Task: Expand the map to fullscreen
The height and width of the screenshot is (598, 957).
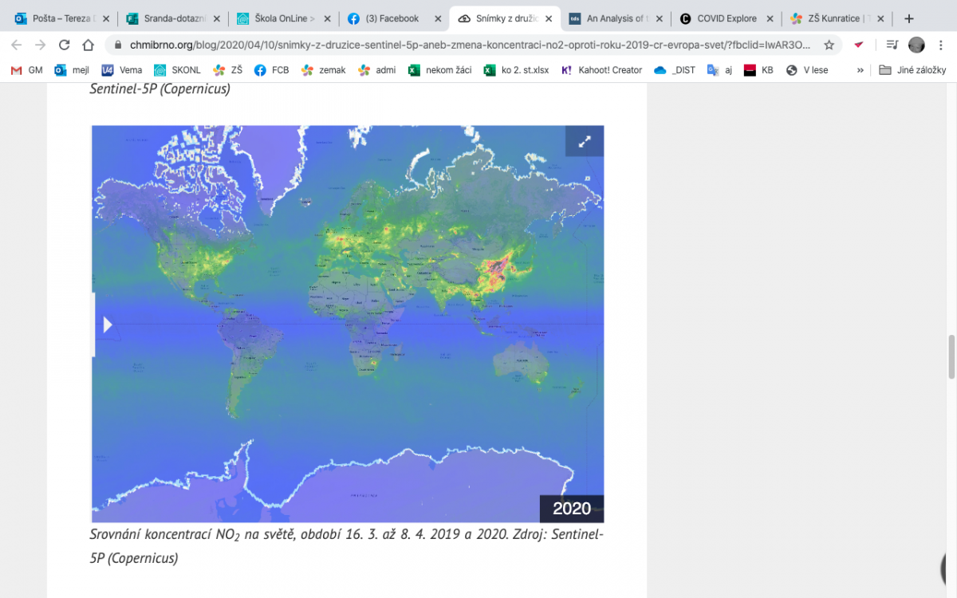Action: (585, 141)
